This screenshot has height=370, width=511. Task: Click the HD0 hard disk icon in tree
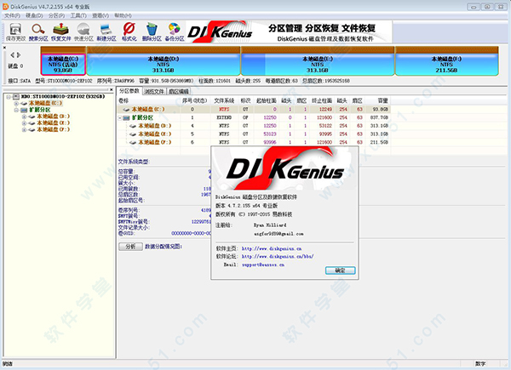(x=16, y=97)
